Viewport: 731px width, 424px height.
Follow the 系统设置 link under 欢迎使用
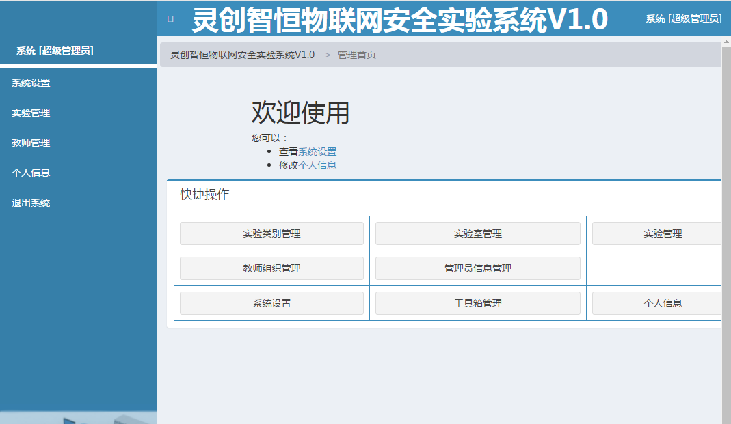point(317,152)
